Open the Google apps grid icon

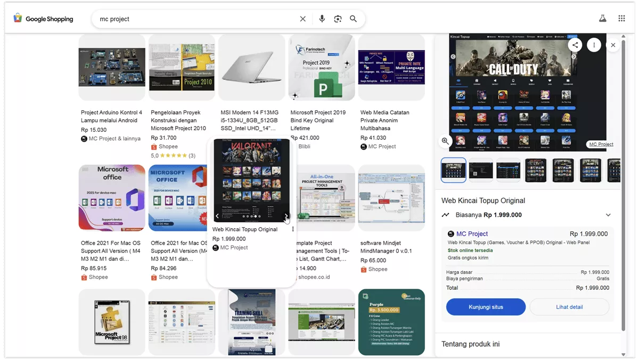coord(621,18)
